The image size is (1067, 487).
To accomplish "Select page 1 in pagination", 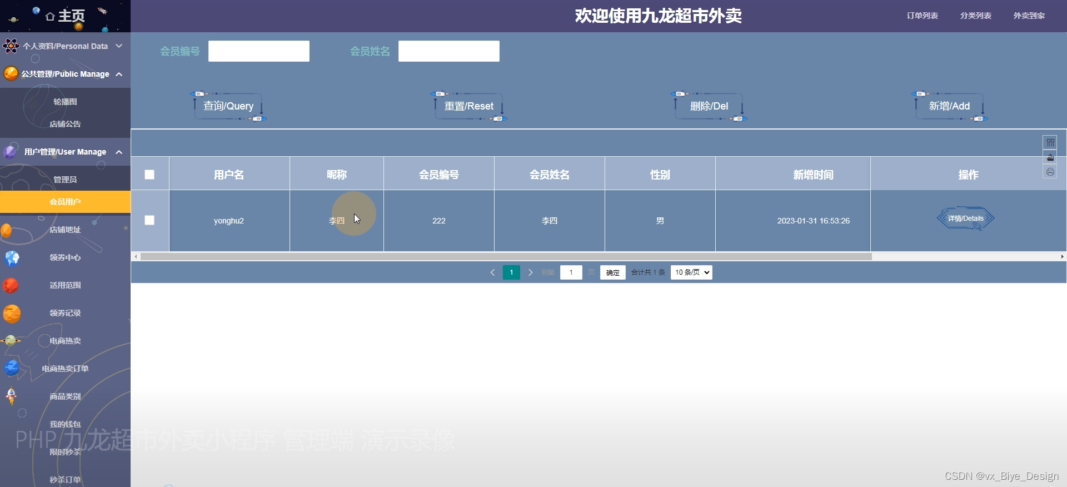I will click(x=511, y=272).
